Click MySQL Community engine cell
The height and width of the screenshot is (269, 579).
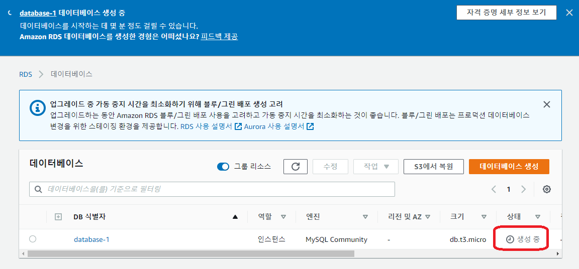click(336, 239)
